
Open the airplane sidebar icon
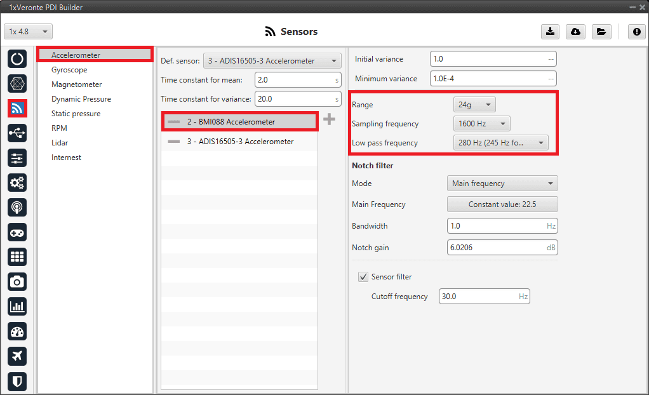click(17, 356)
